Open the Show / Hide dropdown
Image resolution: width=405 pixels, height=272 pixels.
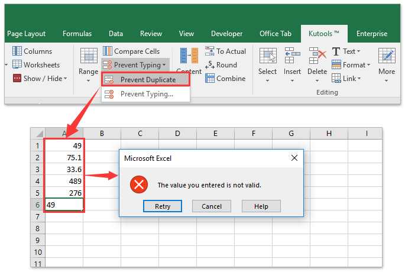[x=40, y=78]
